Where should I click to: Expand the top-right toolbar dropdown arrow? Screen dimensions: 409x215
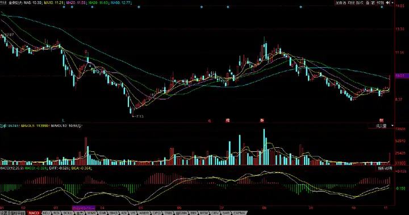(393, 3)
